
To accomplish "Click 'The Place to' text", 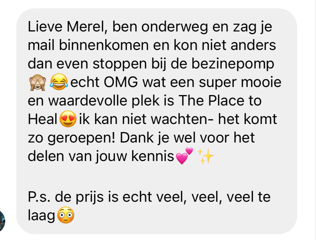I will (220, 101).
